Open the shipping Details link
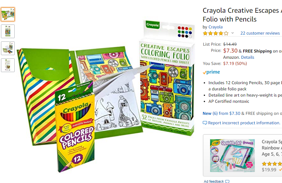 [247, 57]
